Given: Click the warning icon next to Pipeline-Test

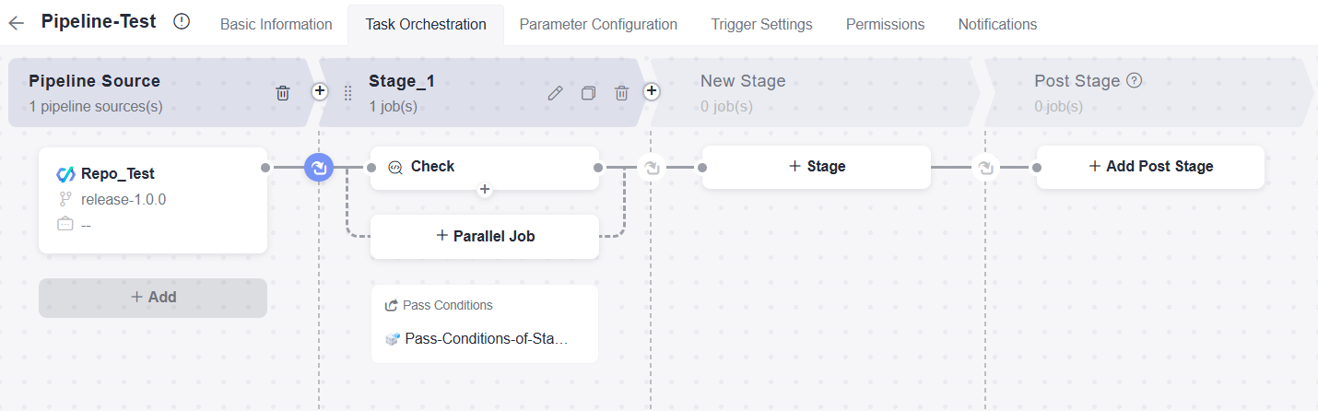Looking at the screenshot, I should pyautogui.click(x=182, y=22).
